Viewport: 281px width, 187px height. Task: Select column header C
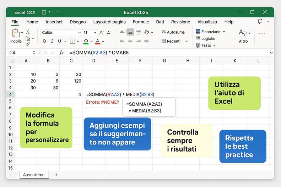tap(71, 61)
